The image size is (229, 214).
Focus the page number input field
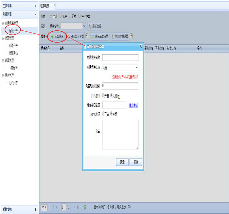(63, 207)
